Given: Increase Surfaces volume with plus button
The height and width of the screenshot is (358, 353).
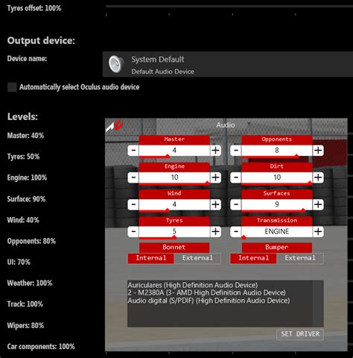Looking at the screenshot, I should pos(318,204).
